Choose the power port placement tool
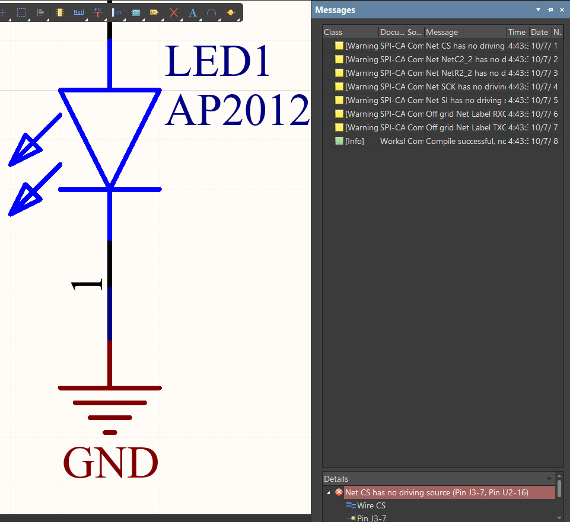The width and height of the screenshot is (570, 522). coord(97,12)
